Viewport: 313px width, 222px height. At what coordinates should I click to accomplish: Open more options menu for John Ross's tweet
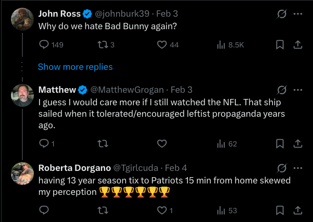click(298, 14)
